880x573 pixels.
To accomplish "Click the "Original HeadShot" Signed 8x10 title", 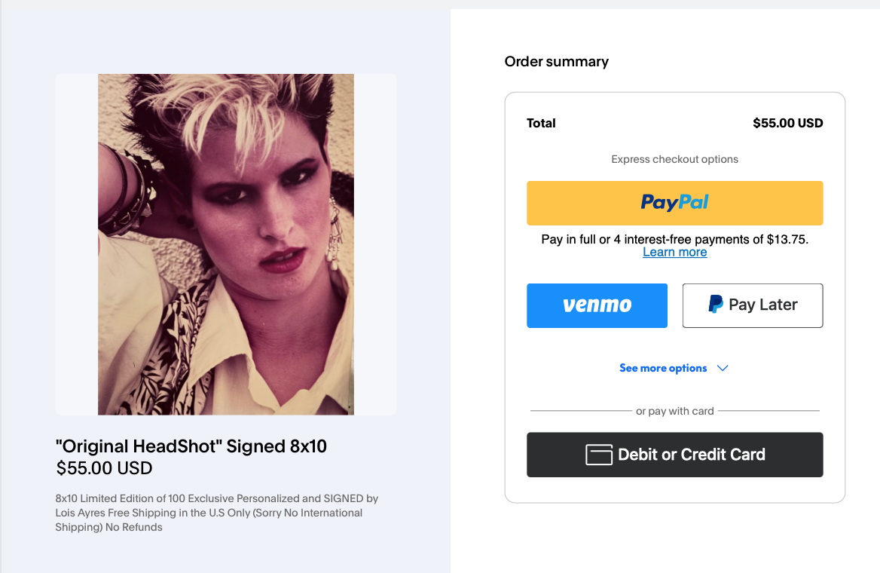I will click(x=191, y=446).
